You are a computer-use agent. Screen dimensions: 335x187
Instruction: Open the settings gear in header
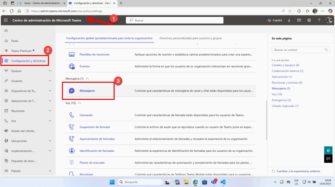tap(309, 20)
